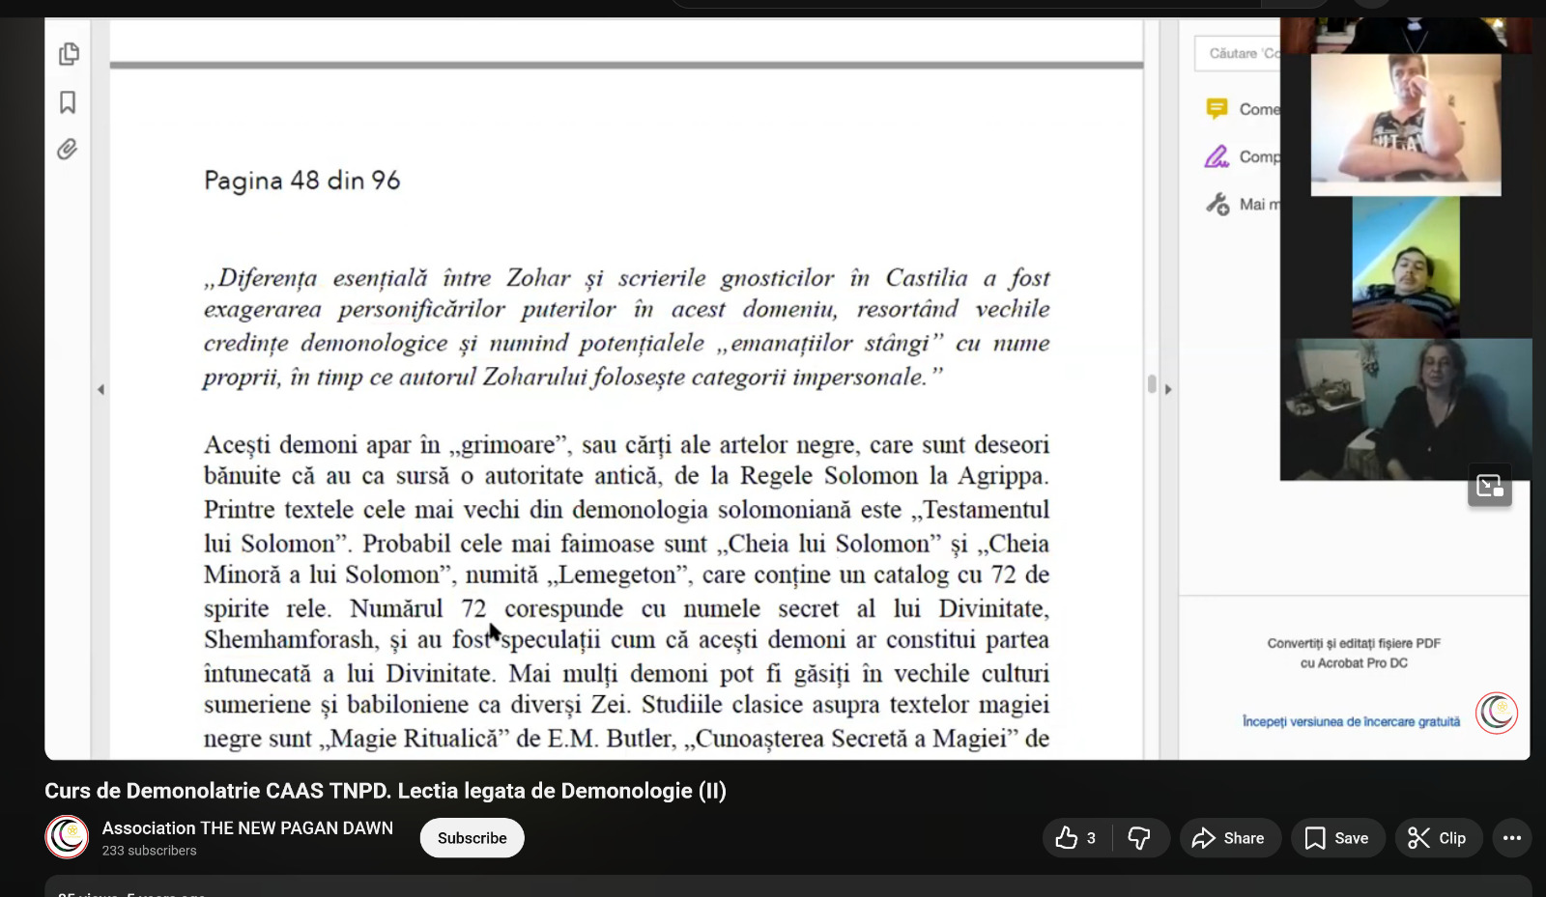Collapse right tools pane using right arrow
The height and width of the screenshot is (897, 1546).
(x=1168, y=390)
